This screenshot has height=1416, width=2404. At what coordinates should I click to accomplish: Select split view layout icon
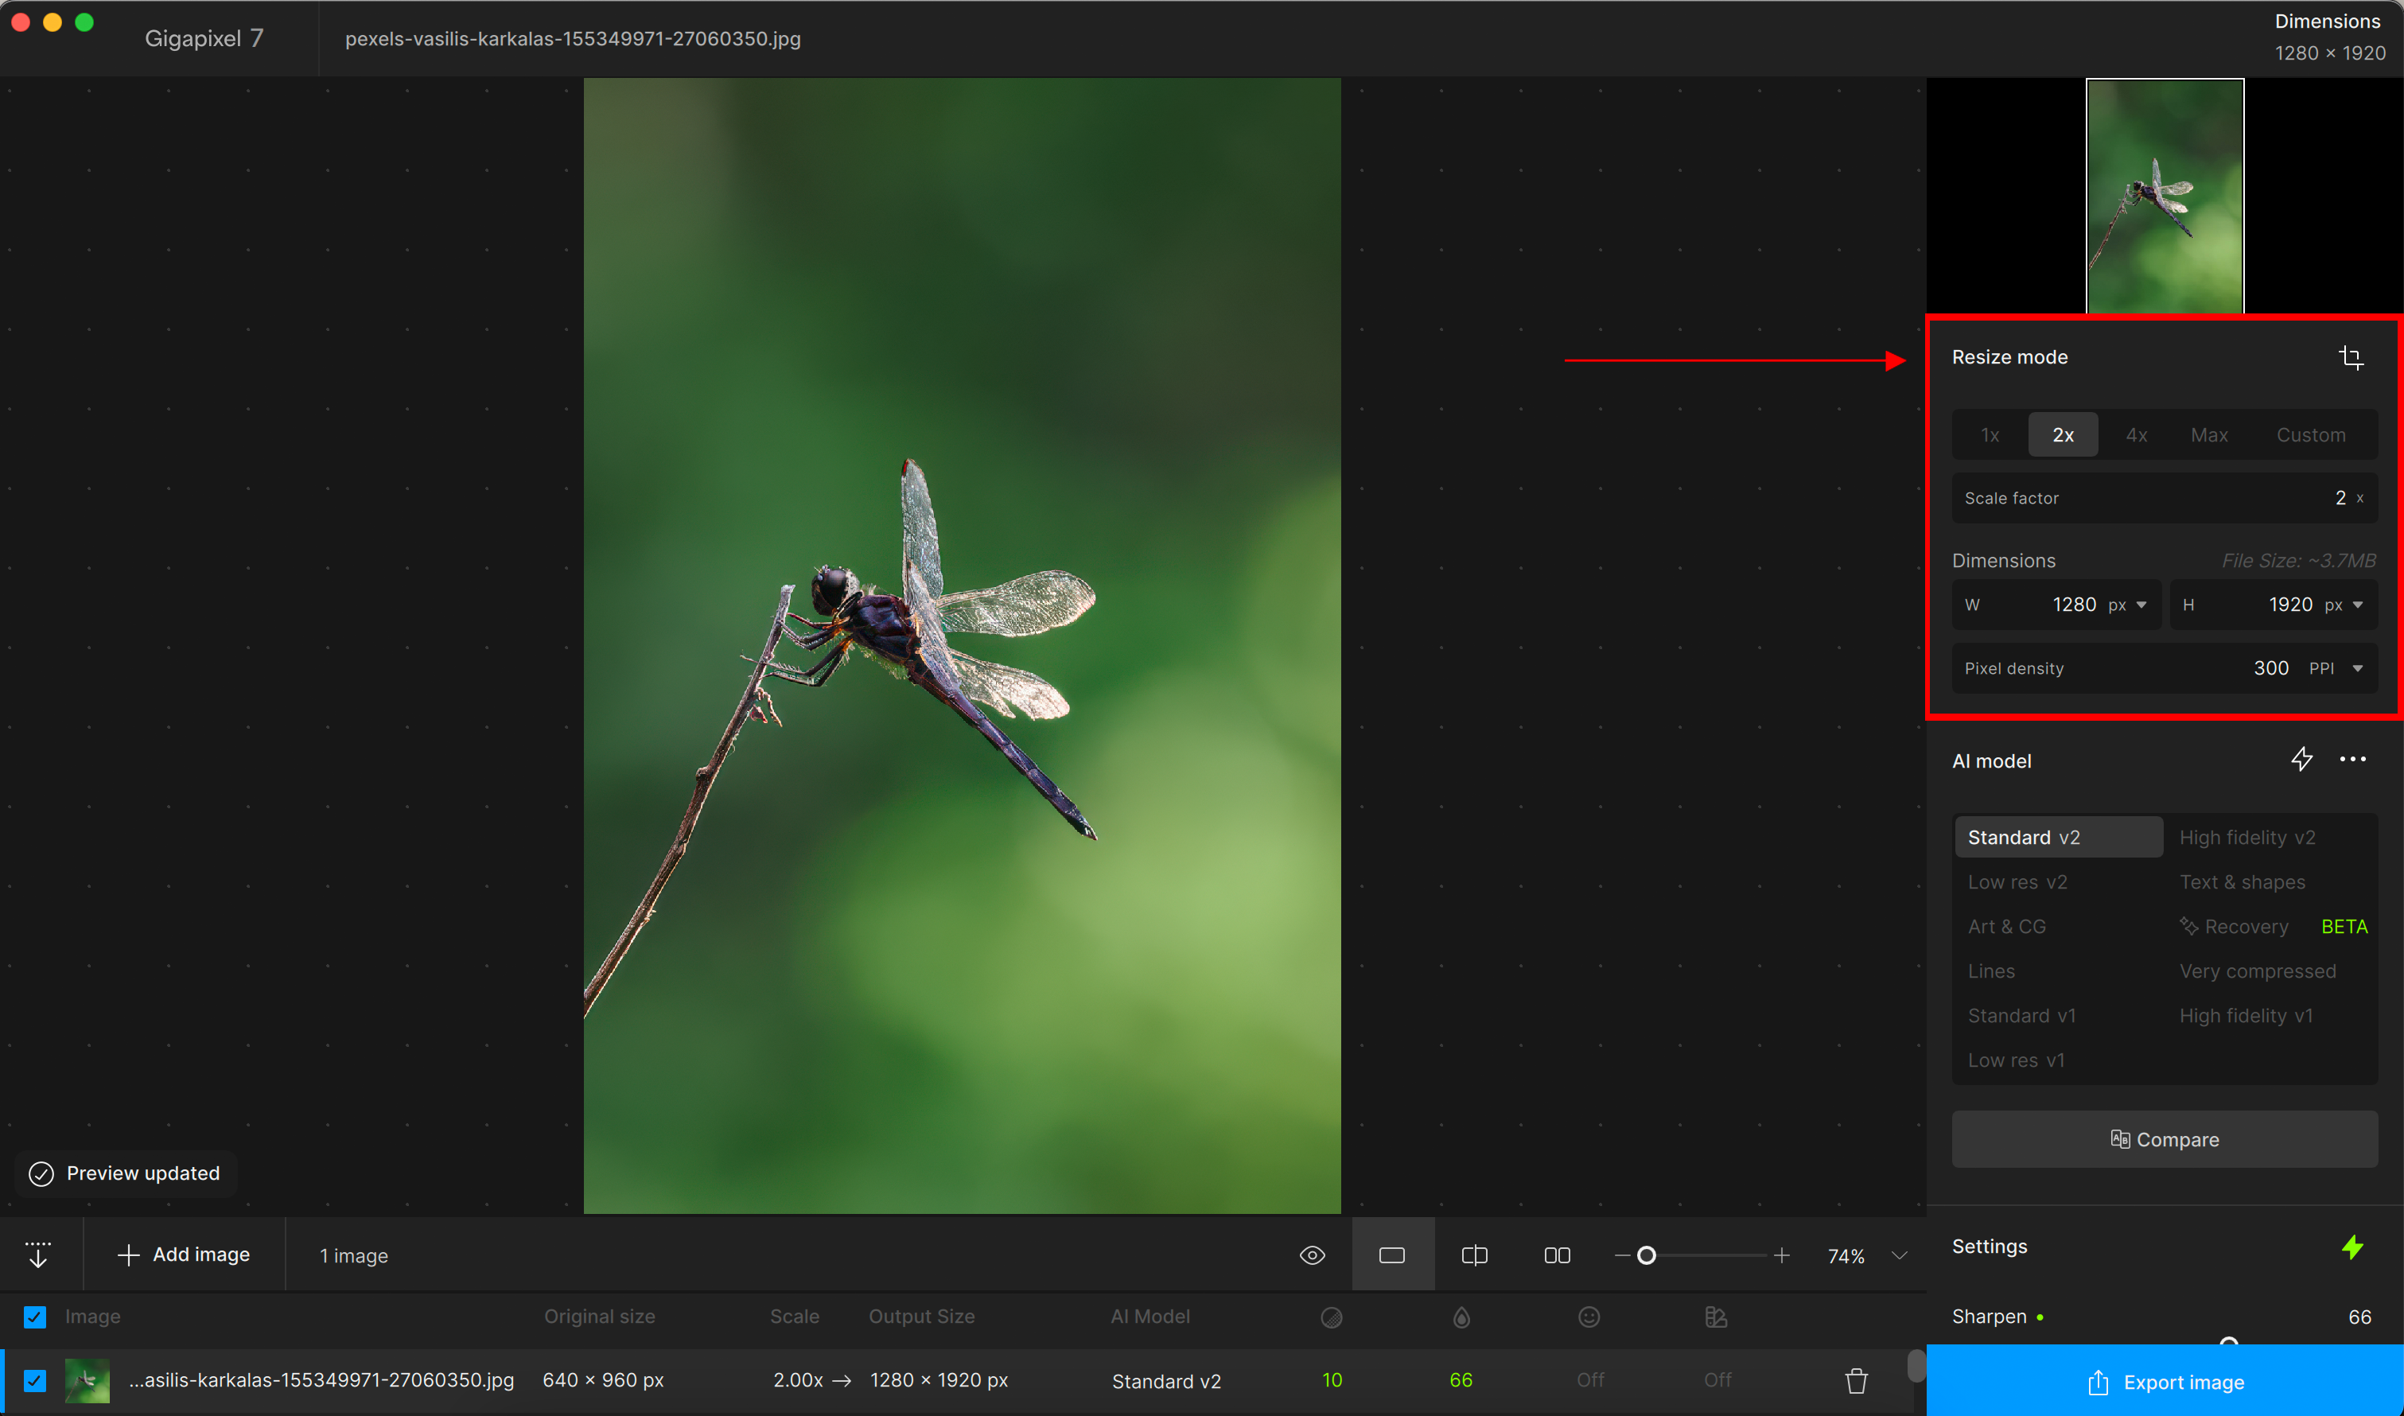[1474, 1255]
